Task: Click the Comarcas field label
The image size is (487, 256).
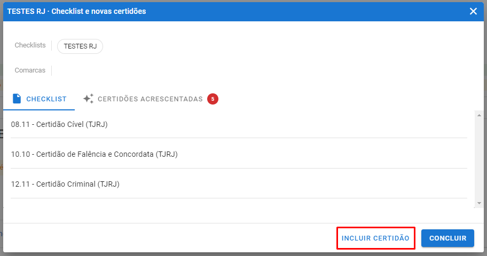Action: tap(30, 70)
